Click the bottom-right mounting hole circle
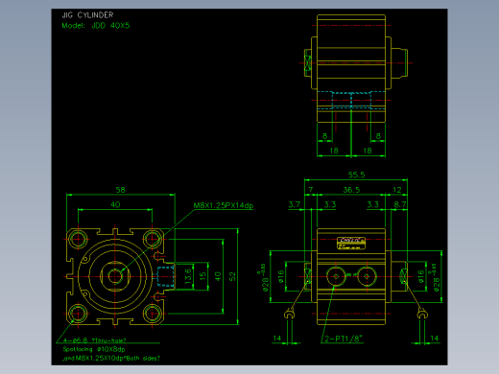The image size is (499, 374). click(152, 314)
